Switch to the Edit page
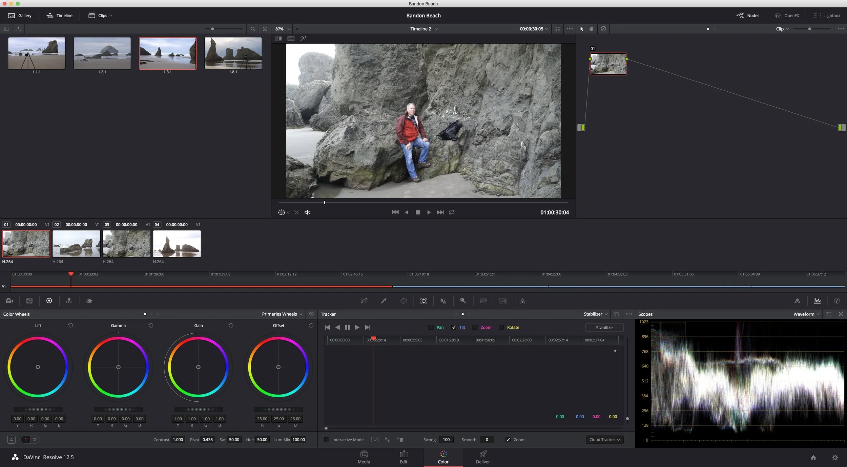The image size is (847, 467). (404, 458)
